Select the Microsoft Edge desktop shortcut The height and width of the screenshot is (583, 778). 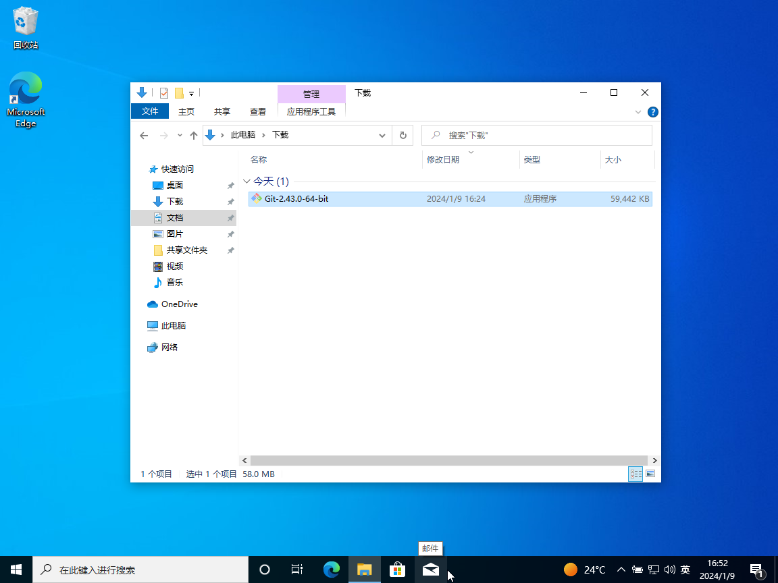coord(25,100)
